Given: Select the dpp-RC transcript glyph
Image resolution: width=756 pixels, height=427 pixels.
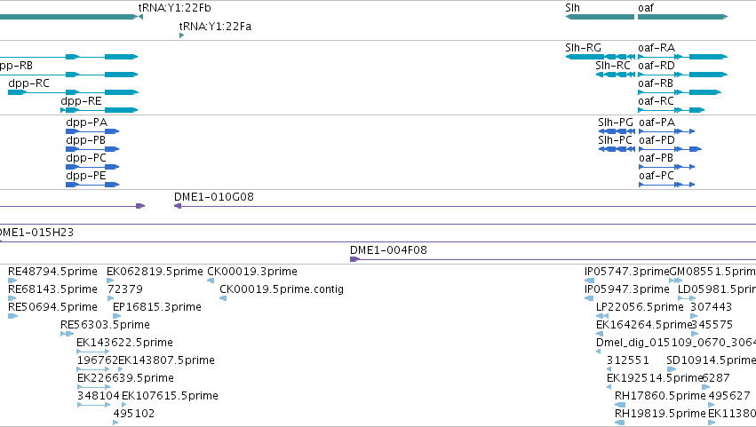Looking at the screenshot, I should tap(73, 92).
